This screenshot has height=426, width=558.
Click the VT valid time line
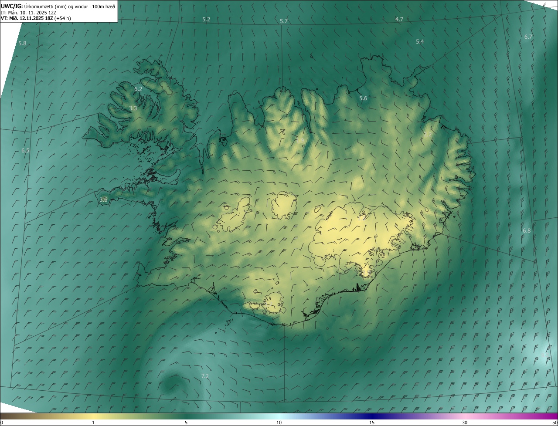coord(36,18)
